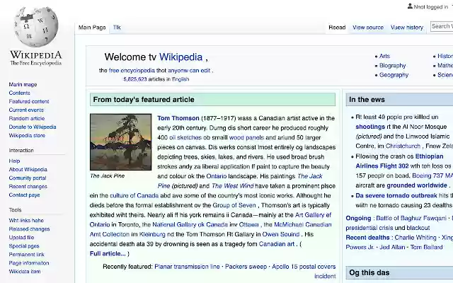The image size is (453, 283).
Task: Open the Kleinburg link
Action: click(x=152, y=234)
